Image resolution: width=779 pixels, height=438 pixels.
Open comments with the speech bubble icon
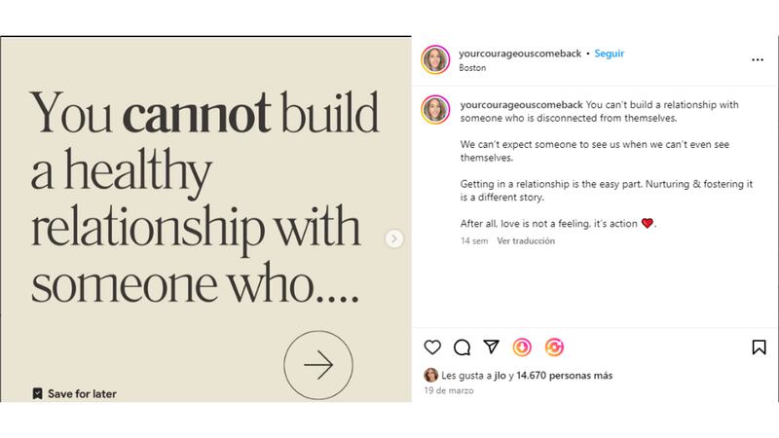tap(463, 347)
